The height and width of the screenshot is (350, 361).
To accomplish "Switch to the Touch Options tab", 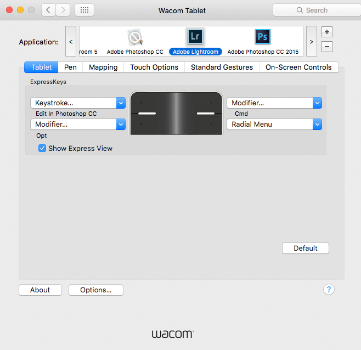I will click(154, 67).
